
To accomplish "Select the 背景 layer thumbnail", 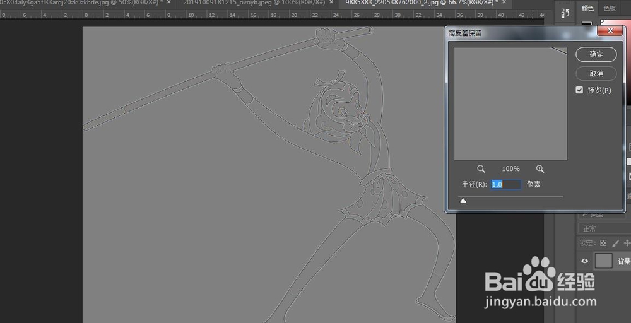I will (x=603, y=261).
